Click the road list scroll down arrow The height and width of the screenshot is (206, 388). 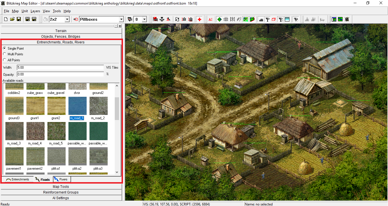point(117,172)
